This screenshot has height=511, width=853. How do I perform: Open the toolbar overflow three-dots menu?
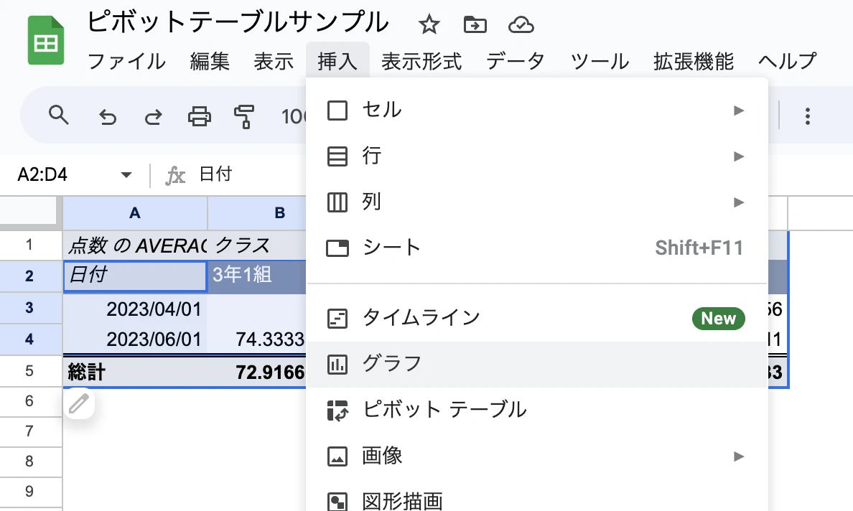[808, 115]
